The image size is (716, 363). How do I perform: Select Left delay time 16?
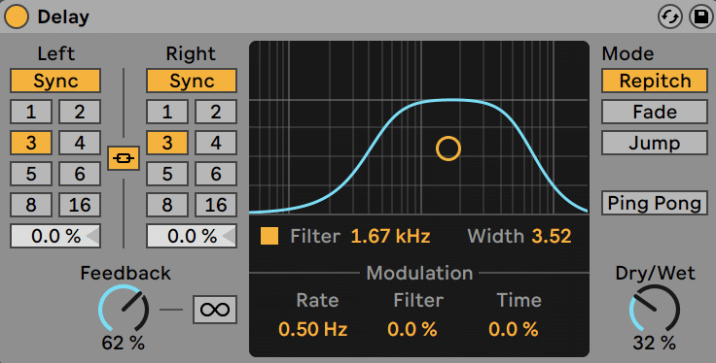[x=80, y=205]
